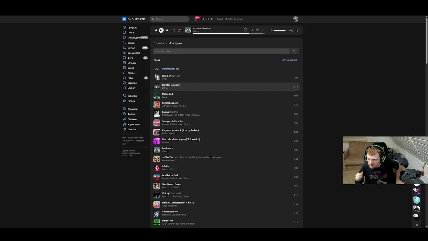
Task: Skip to next track in top header player
Action: click(x=212, y=19)
